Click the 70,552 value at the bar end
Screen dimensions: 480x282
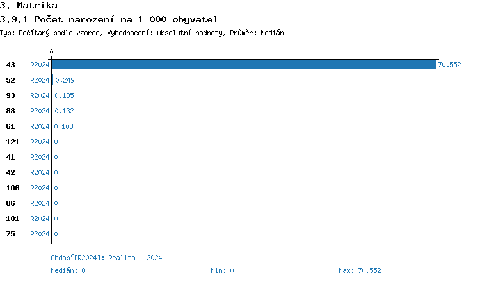[449, 65]
